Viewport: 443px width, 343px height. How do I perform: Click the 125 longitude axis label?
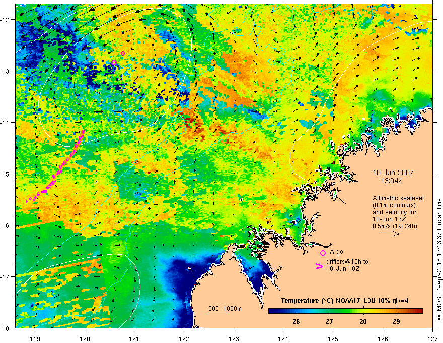click(333, 339)
